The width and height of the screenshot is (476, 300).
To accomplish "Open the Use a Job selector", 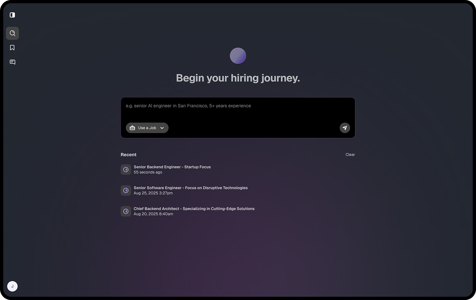I will click(147, 128).
